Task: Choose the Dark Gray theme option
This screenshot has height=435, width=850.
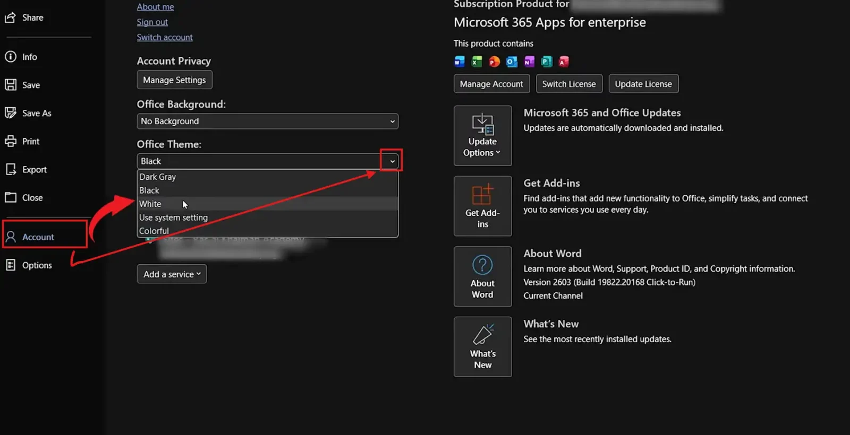Action: [267, 177]
